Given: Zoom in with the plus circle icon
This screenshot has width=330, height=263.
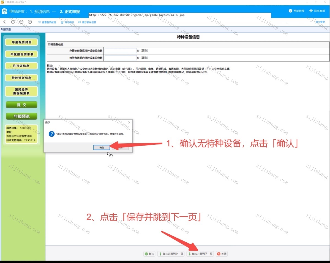Looking at the screenshot, I should pos(30,22).
